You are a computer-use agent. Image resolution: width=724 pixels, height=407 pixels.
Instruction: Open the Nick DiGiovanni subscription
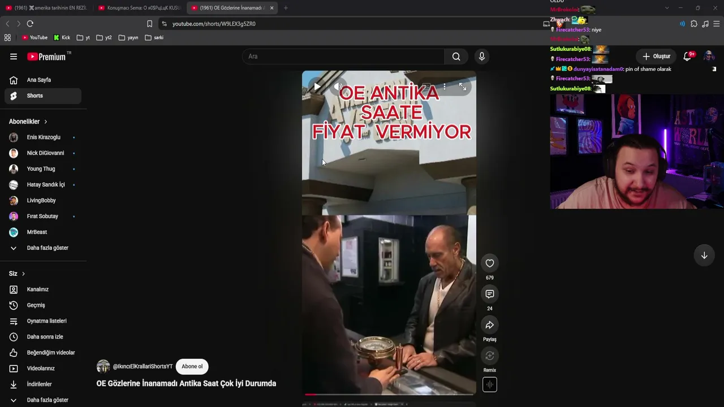click(x=43, y=153)
